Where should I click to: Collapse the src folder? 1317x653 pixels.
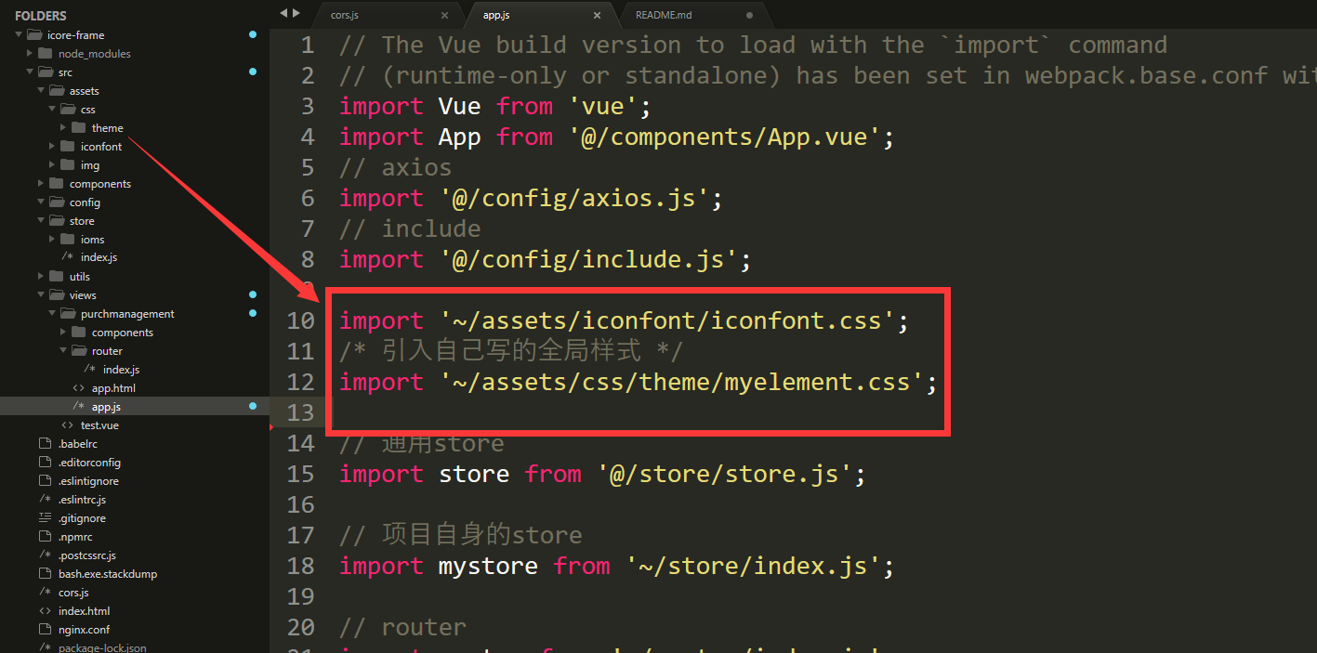[30, 72]
